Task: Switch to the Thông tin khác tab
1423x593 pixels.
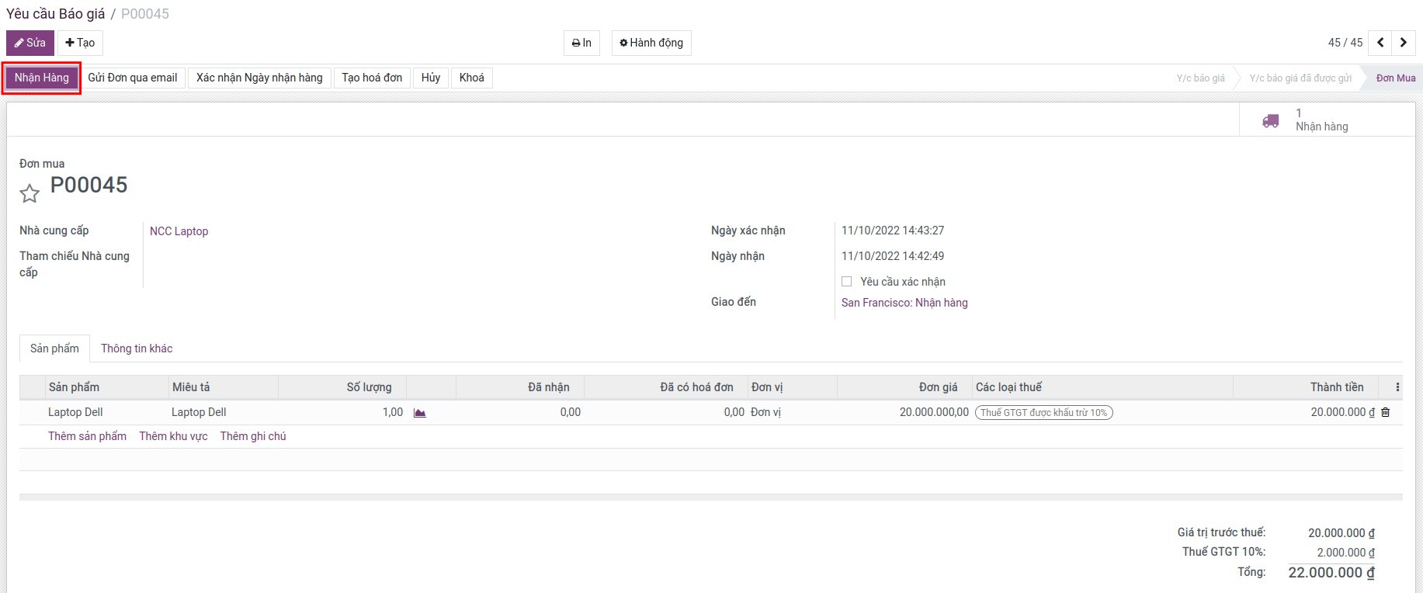Action: point(137,349)
